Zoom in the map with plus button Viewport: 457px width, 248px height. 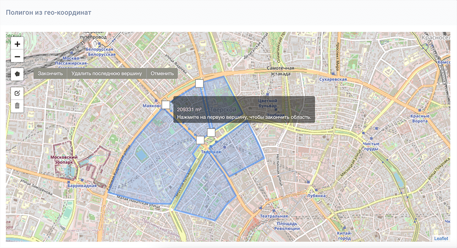[17, 44]
